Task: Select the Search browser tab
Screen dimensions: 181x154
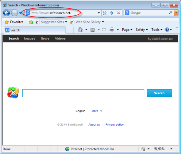Action: tap(35, 30)
